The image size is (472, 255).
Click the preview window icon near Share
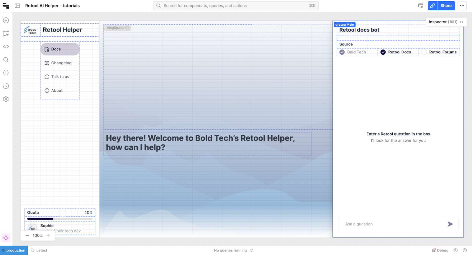click(421, 6)
